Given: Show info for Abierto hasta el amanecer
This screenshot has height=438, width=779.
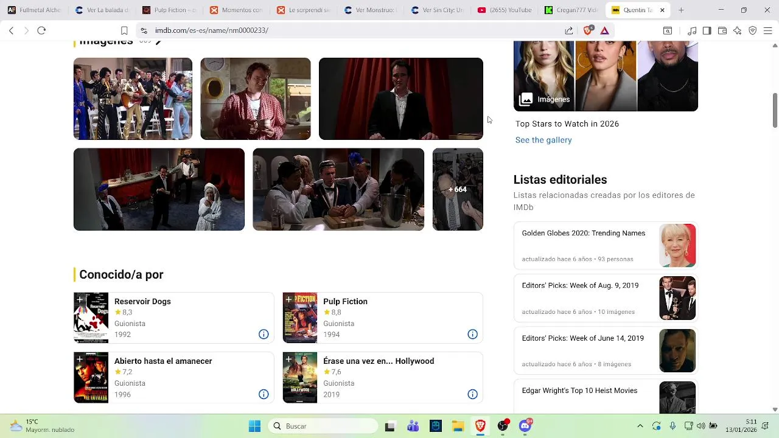Looking at the screenshot, I should point(264,394).
